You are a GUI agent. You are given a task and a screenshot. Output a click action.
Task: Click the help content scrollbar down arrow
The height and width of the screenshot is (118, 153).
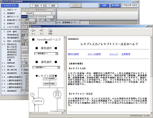[151, 113]
